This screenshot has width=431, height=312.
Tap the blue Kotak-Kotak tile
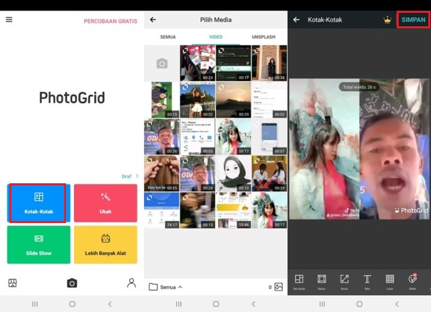tap(38, 203)
